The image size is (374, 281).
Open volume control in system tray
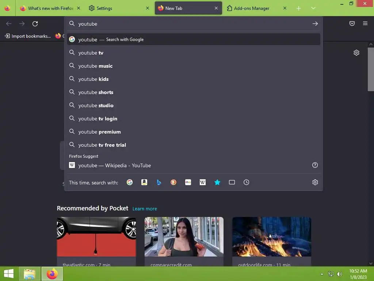339,274
